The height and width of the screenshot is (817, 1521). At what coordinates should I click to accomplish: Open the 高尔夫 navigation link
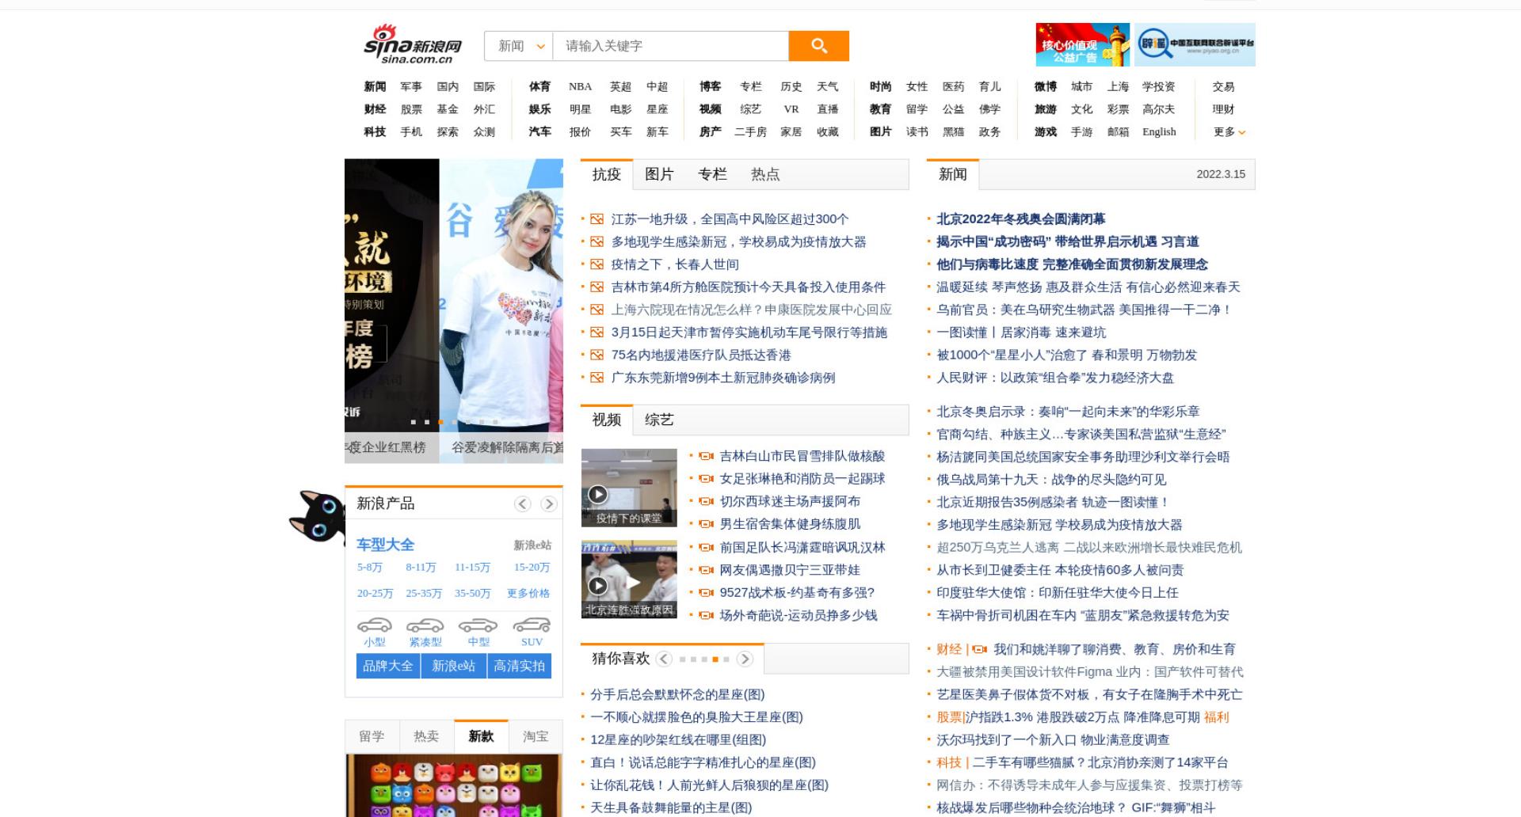point(1158,109)
